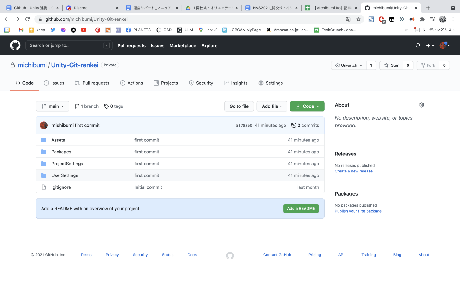Click the search or jump to field
The image size is (460, 287).
[x=69, y=45]
